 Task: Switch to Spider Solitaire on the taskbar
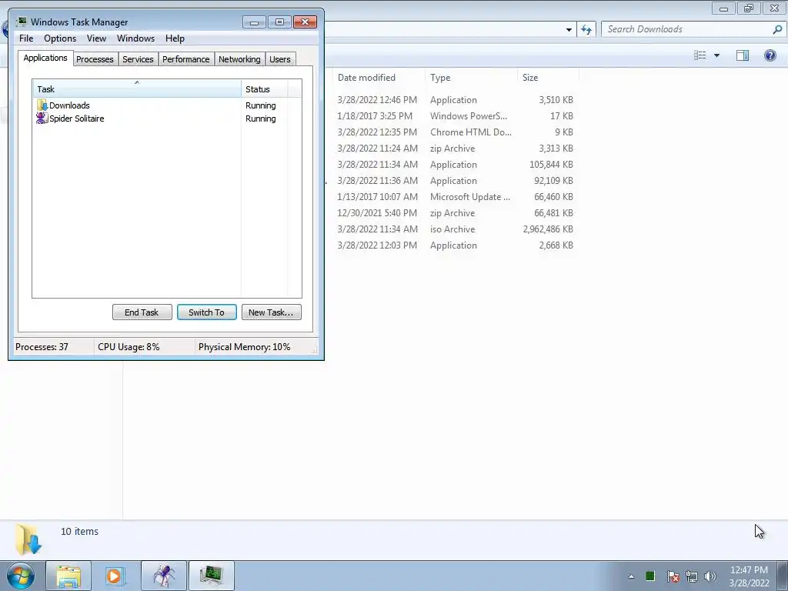(164, 576)
